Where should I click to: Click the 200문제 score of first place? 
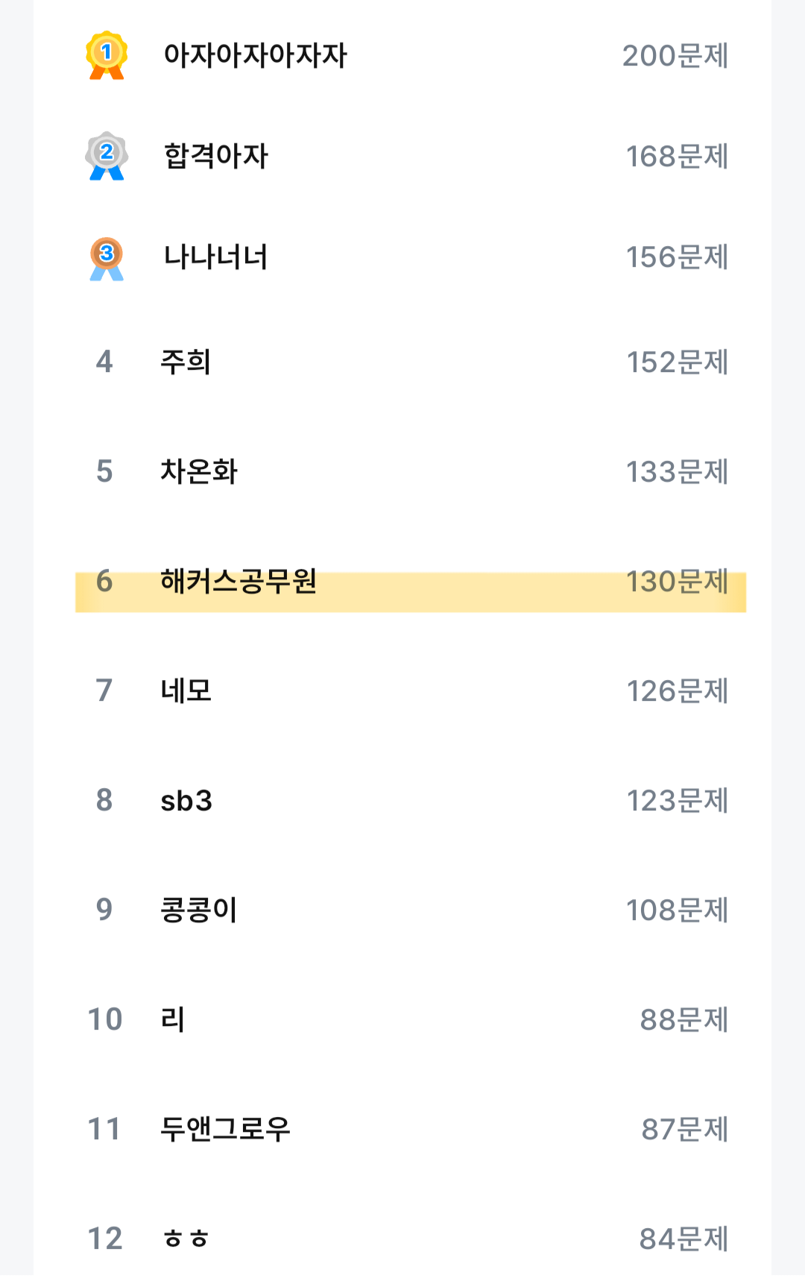[675, 56]
